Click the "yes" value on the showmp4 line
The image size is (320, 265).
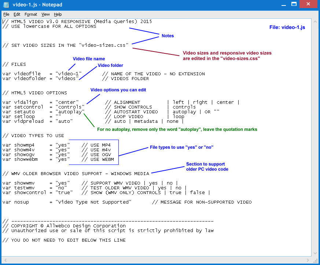[62, 145]
